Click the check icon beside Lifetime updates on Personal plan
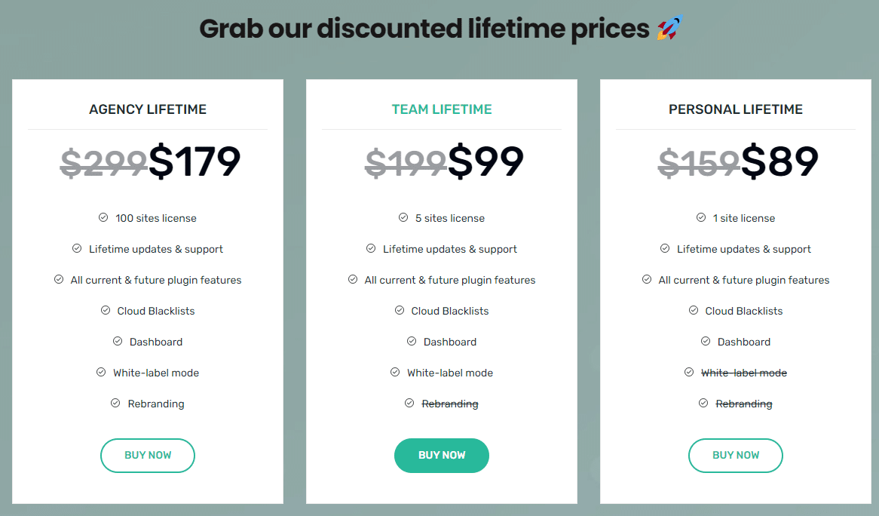This screenshot has height=516, width=879. click(x=665, y=249)
